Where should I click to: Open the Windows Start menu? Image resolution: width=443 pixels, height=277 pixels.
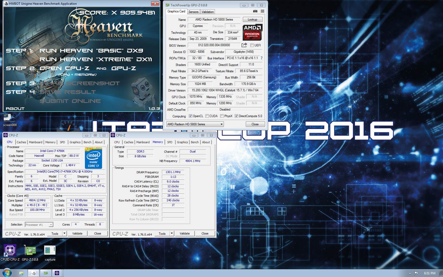pos(7,273)
